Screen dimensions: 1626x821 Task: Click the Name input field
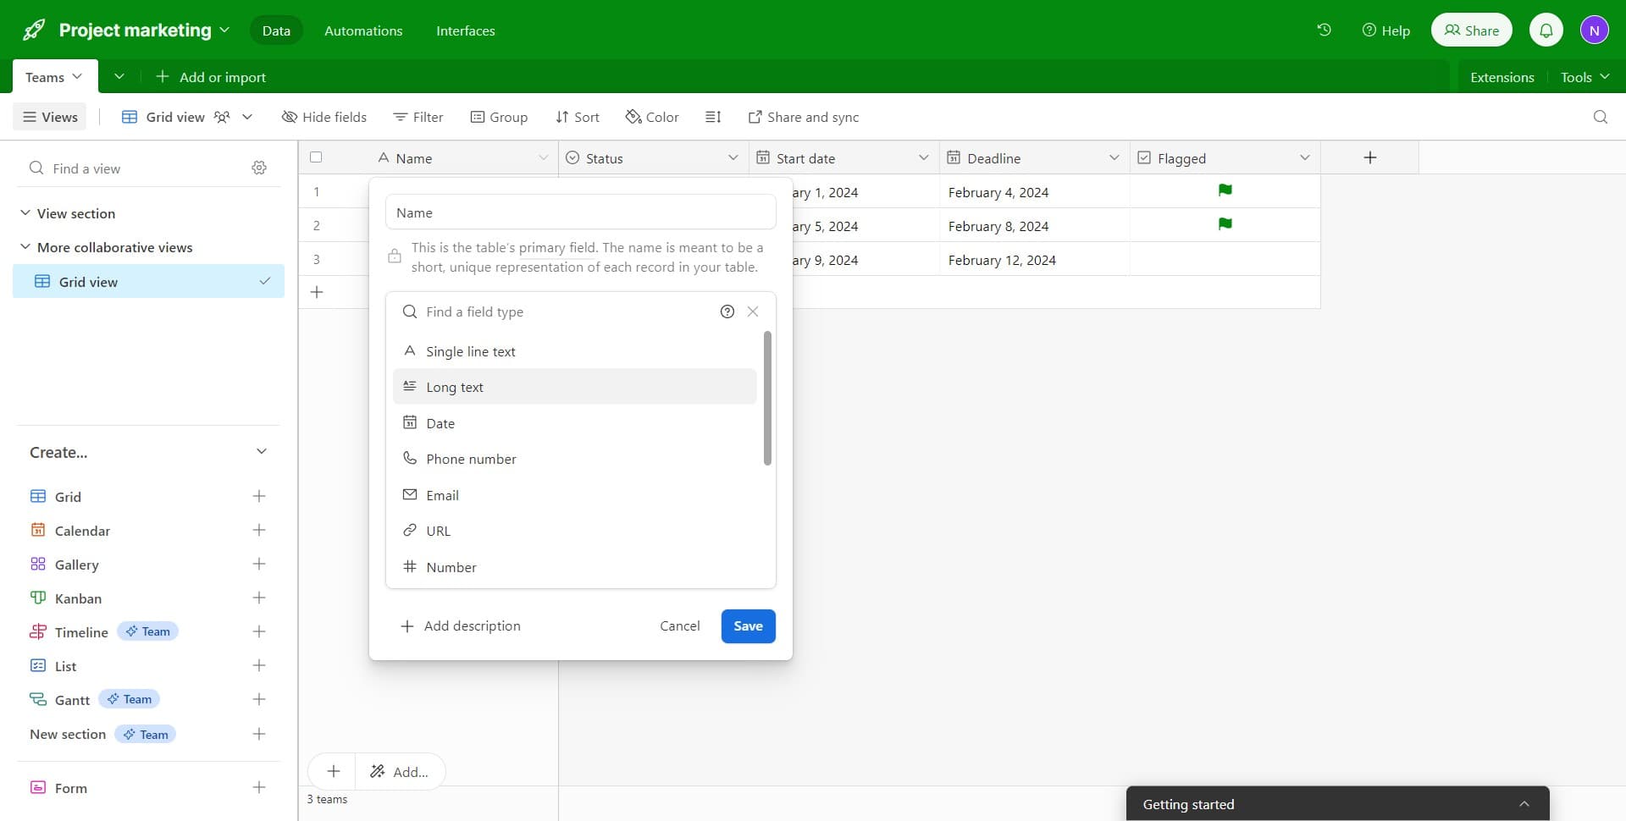coord(579,212)
